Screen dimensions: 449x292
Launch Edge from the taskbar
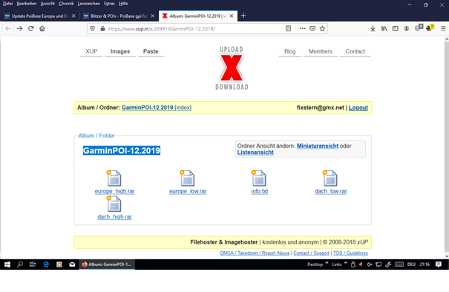pos(46,265)
